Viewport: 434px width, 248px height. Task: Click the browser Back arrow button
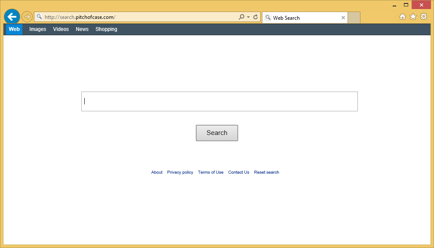pyautogui.click(x=12, y=17)
